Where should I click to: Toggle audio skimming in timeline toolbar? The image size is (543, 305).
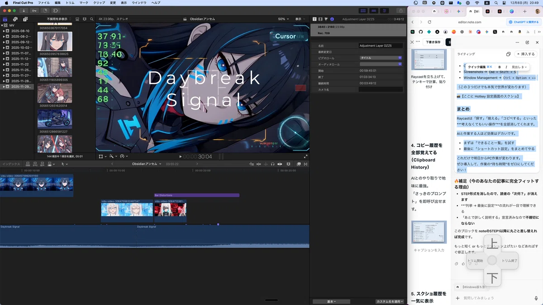click(x=266, y=164)
